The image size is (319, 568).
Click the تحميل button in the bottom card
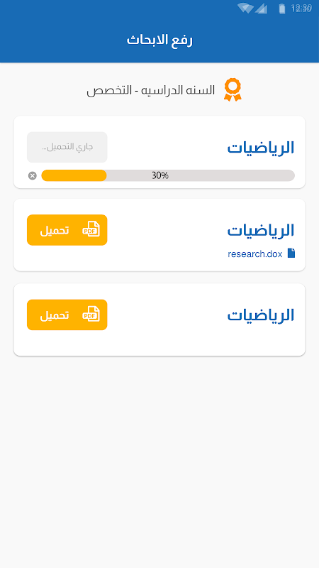(67, 315)
